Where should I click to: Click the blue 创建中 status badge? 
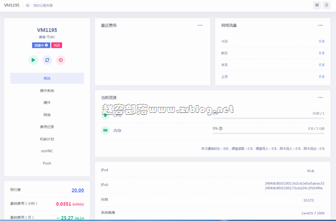(x=41, y=45)
